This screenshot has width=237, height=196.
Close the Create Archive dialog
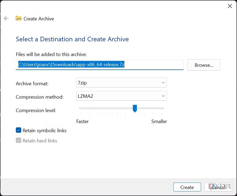[x=230, y=6]
